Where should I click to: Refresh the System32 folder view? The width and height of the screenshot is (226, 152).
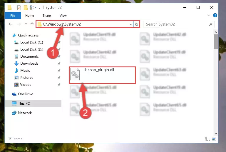coord(136,24)
